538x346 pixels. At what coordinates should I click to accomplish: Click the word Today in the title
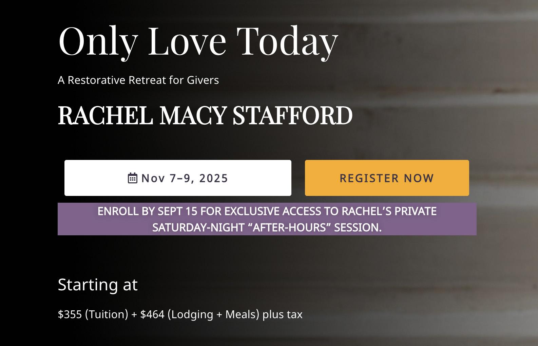(x=287, y=41)
